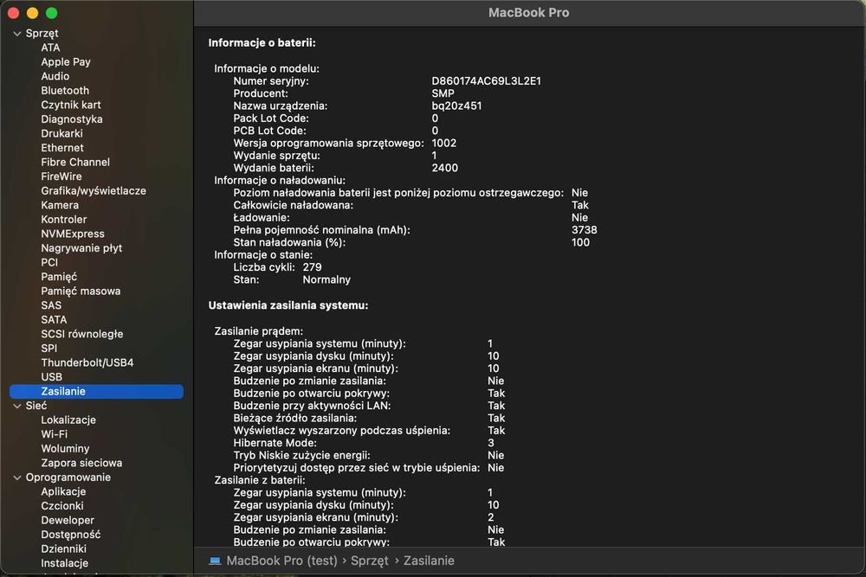866x577 pixels.
Task: Select Drukarki entry
Action: 61,133
